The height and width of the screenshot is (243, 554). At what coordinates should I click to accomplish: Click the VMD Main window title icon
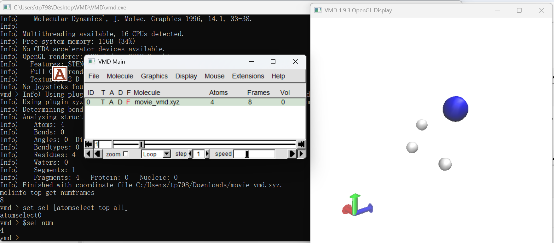[92, 61]
